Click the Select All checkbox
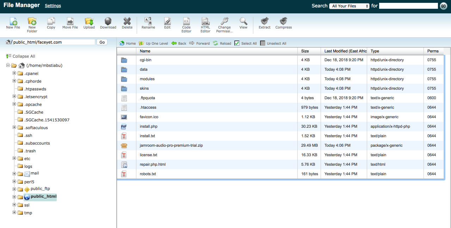 pos(237,43)
